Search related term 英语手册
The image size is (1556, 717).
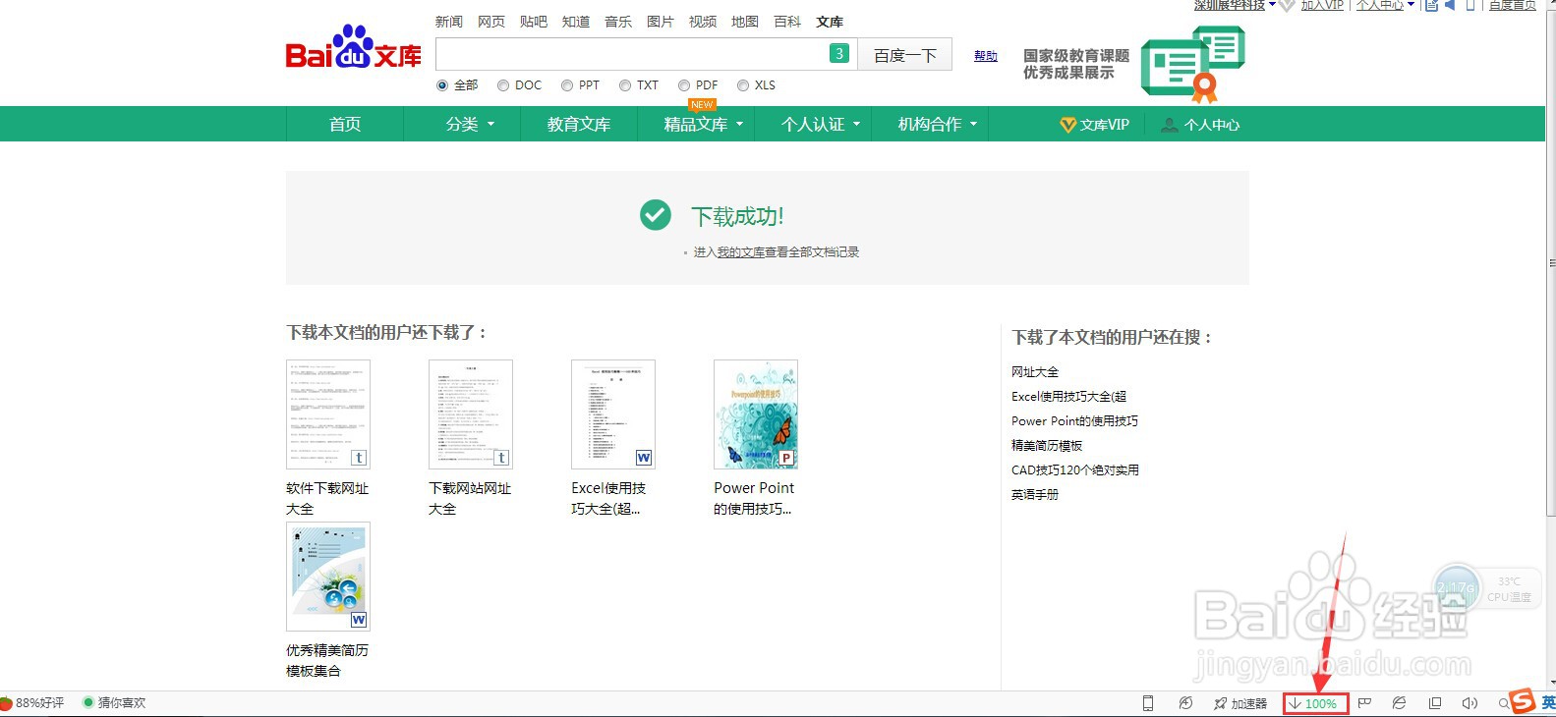pos(1035,495)
